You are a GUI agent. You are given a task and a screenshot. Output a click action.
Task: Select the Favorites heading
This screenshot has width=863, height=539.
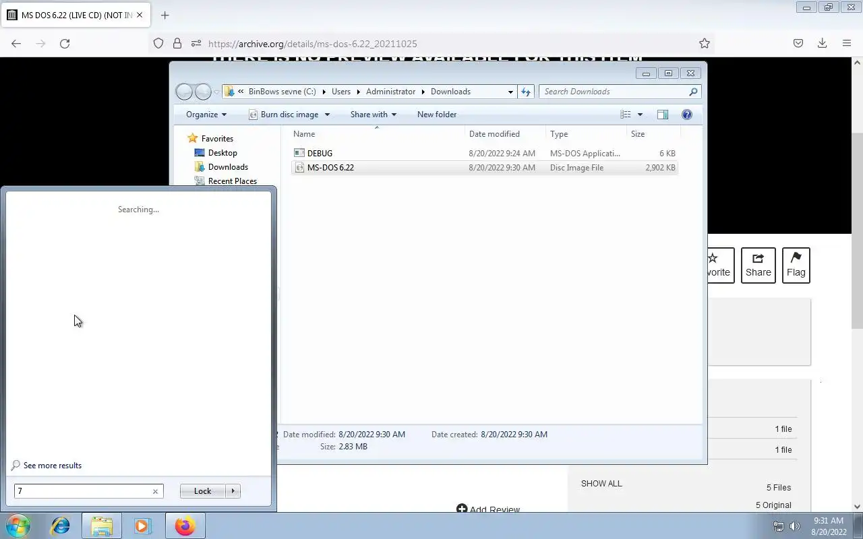(x=217, y=139)
